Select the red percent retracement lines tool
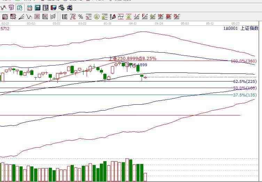 tap(89, 17)
